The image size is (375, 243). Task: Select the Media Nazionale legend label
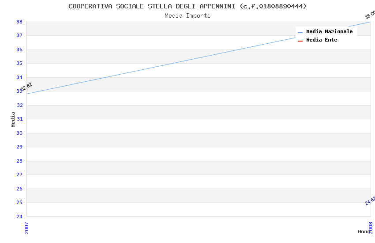click(x=329, y=31)
